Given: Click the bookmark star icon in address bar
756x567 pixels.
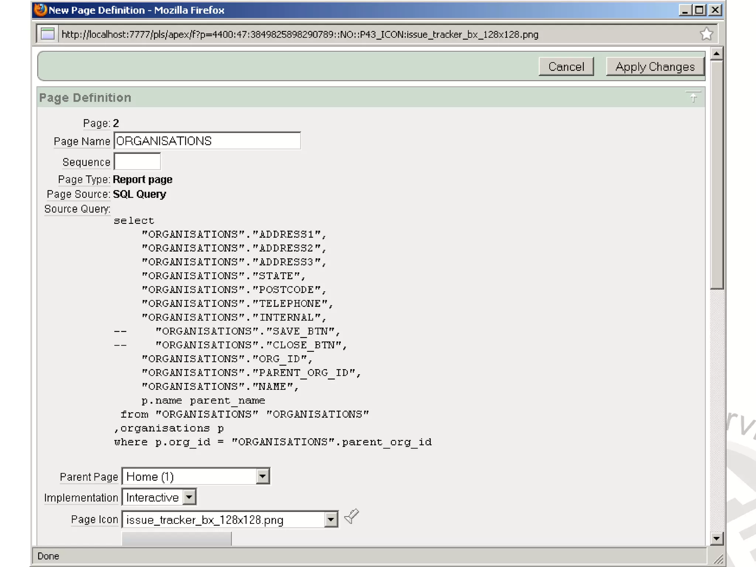Looking at the screenshot, I should point(706,34).
